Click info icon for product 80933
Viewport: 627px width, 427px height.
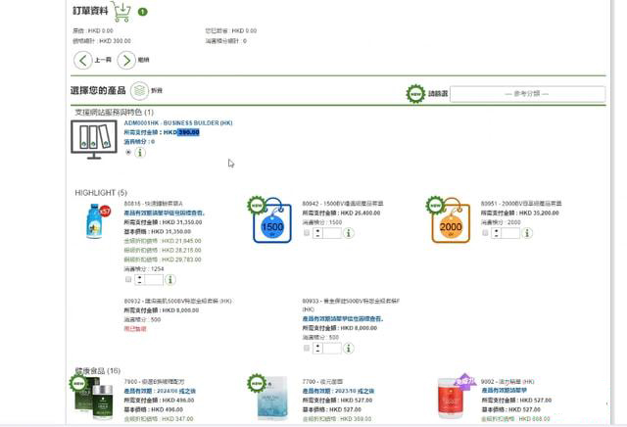[349, 348]
